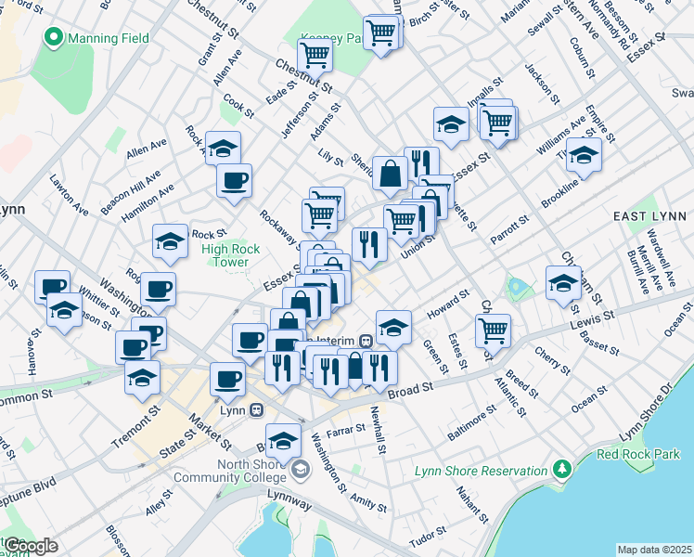Click the Map data copyright text

[654, 550]
